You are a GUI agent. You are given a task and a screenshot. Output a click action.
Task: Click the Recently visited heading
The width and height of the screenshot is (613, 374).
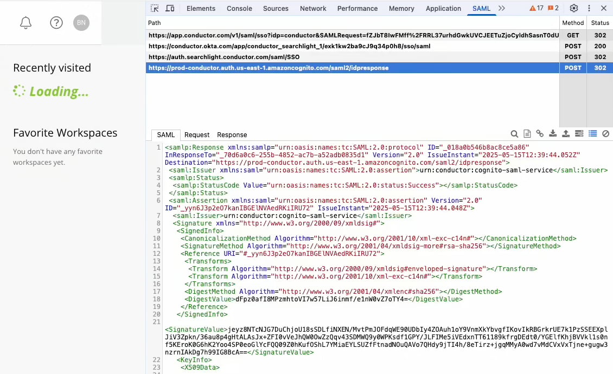[52, 68]
